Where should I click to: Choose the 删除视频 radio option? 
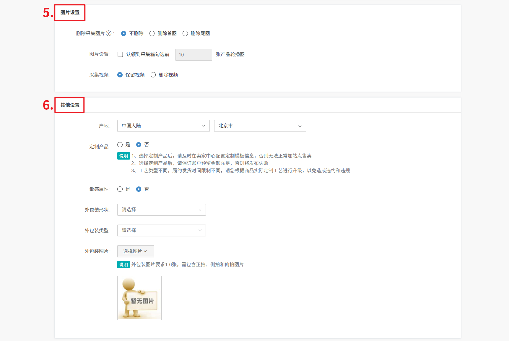coord(153,75)
